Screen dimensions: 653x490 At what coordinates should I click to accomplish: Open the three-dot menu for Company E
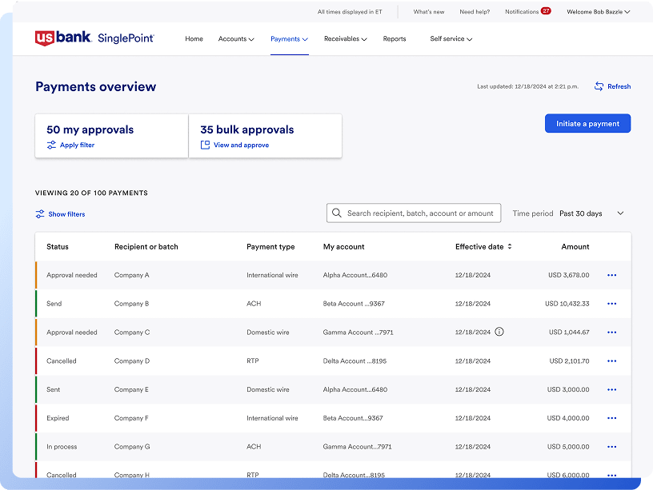[x=612, y=389]
